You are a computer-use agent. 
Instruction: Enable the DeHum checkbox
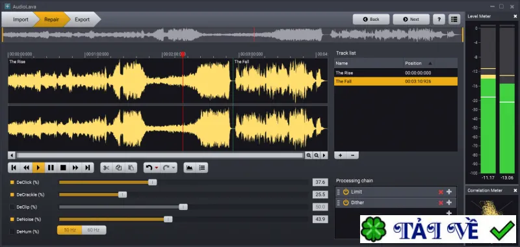click(12, 231)
